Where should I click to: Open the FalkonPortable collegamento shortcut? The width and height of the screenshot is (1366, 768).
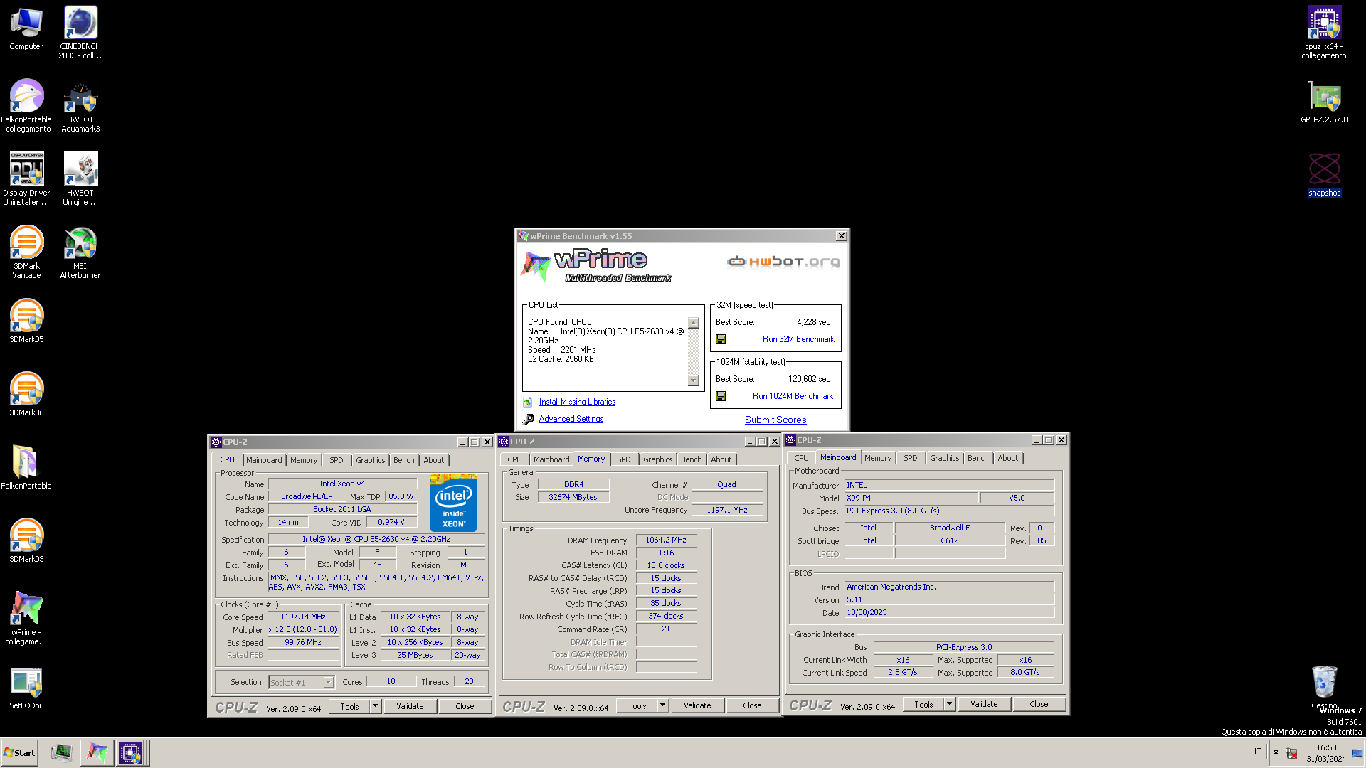[26, 106]
